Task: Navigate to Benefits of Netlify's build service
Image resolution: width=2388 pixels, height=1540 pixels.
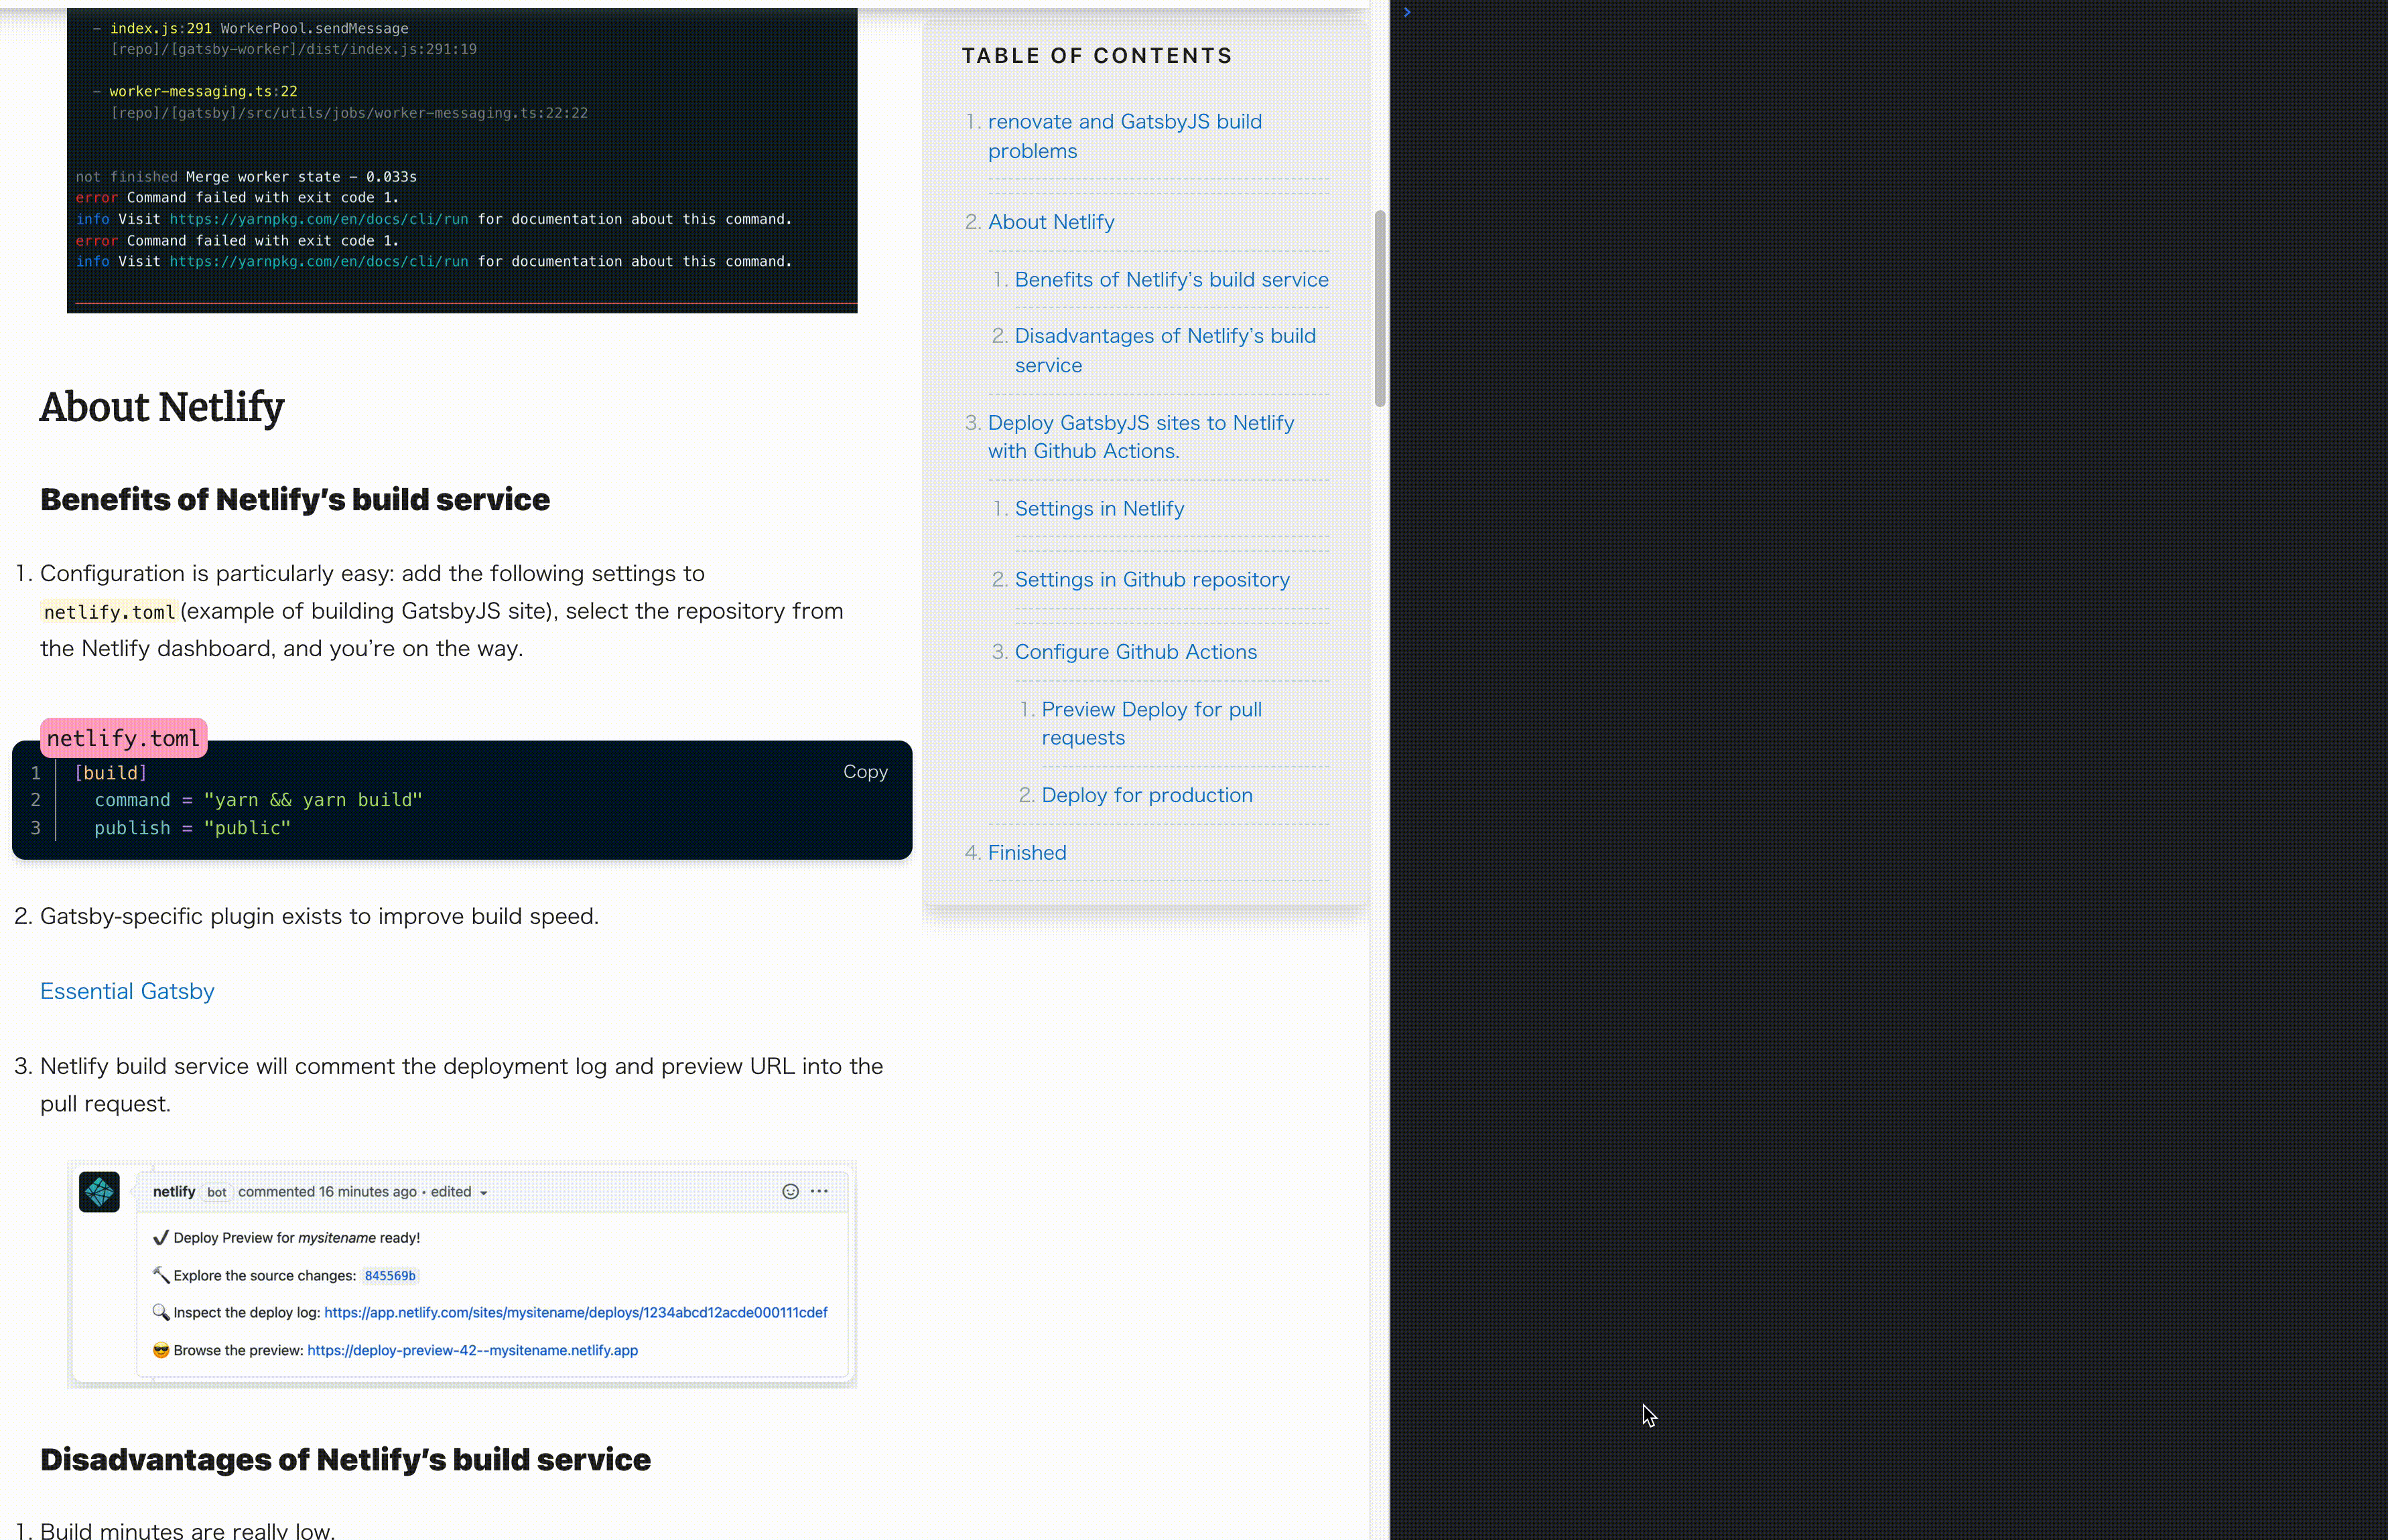Action: point(1171,280)
